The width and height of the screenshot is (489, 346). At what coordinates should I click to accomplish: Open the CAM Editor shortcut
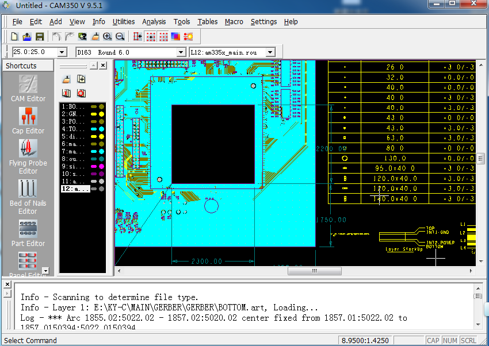coord(28,89)
